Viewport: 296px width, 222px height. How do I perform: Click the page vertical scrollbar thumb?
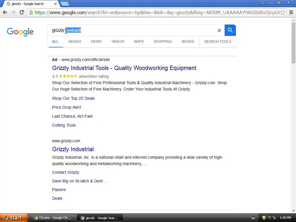pos(294,43)
